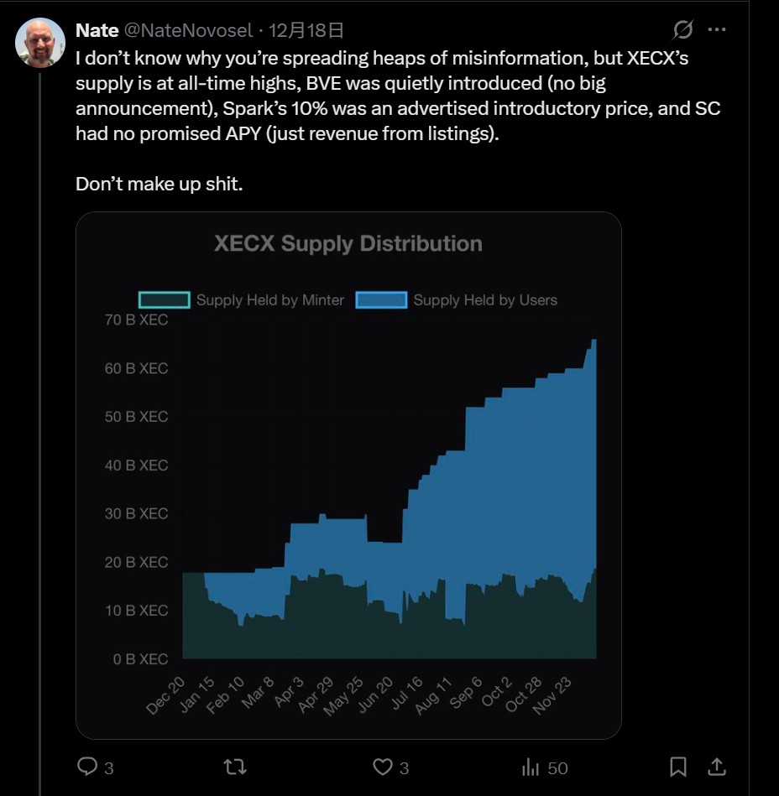Click the chart title XECX Supply Distribution

(x=348, y=244)
